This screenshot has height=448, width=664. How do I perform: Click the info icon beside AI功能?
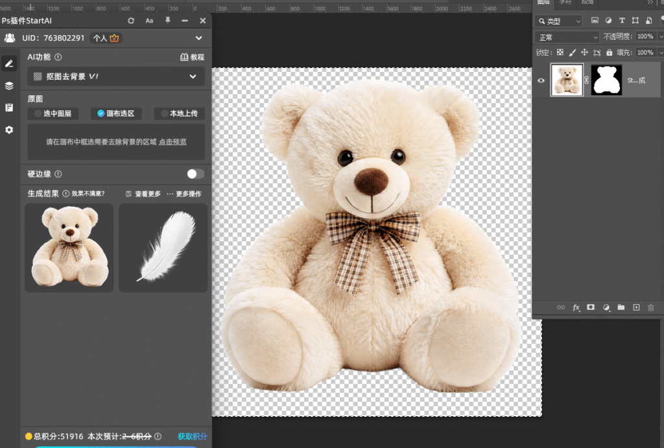[x=58, y=57]
